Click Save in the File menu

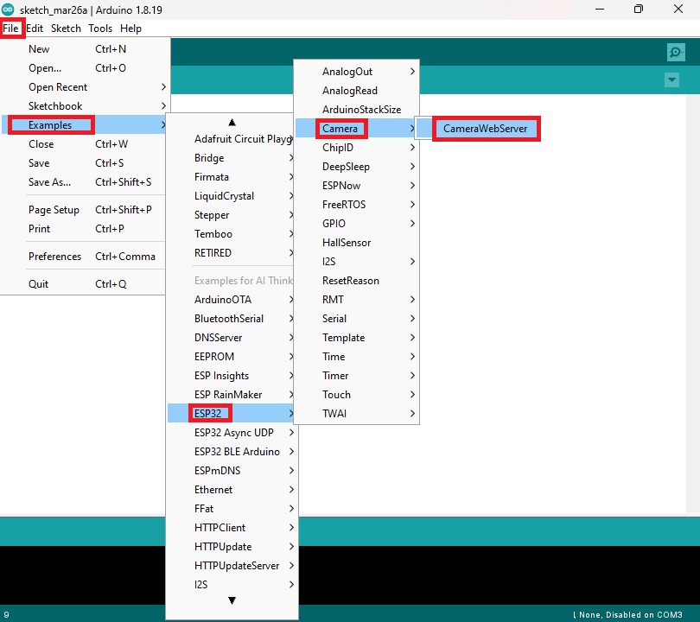(85, 163)
